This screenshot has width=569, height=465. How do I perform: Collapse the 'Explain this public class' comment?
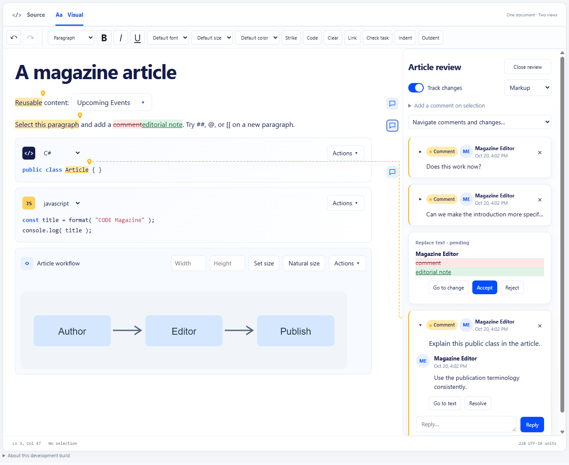pyautogui.click(x=420, y=325)
